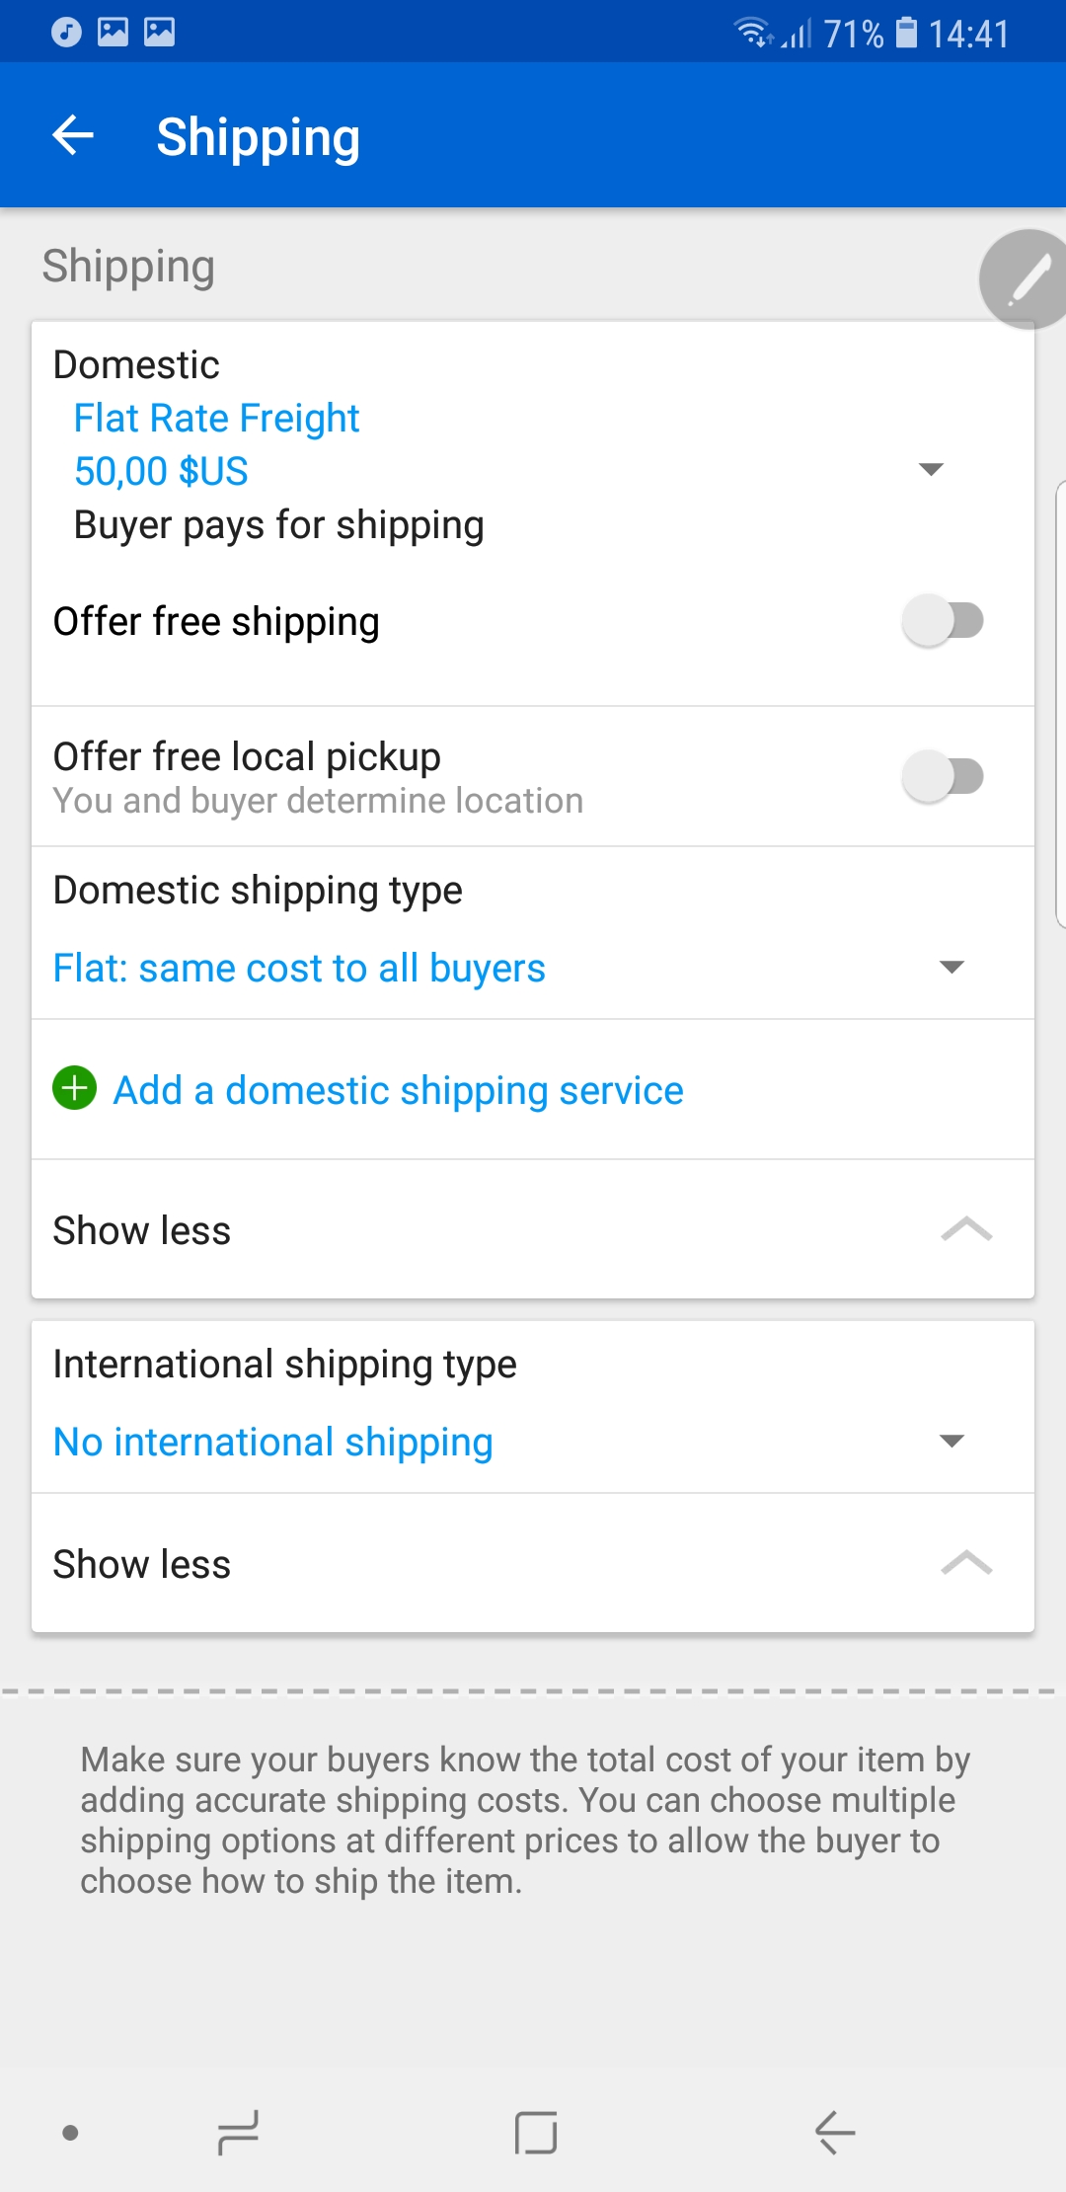Tap the floating pencil edit button
Screen dimensions: 1066x2192
1027,279
